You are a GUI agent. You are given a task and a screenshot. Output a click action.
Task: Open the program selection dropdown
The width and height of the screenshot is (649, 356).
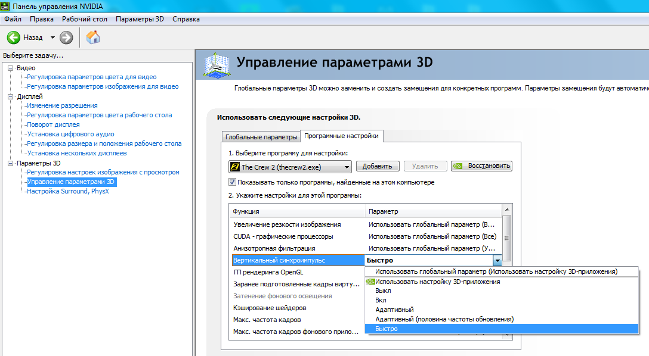[x=345, y=167]
